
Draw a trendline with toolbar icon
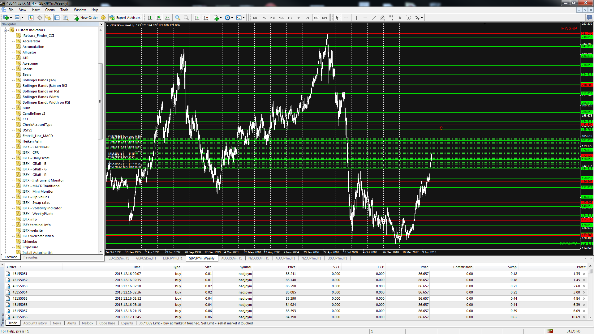(374, 18)
